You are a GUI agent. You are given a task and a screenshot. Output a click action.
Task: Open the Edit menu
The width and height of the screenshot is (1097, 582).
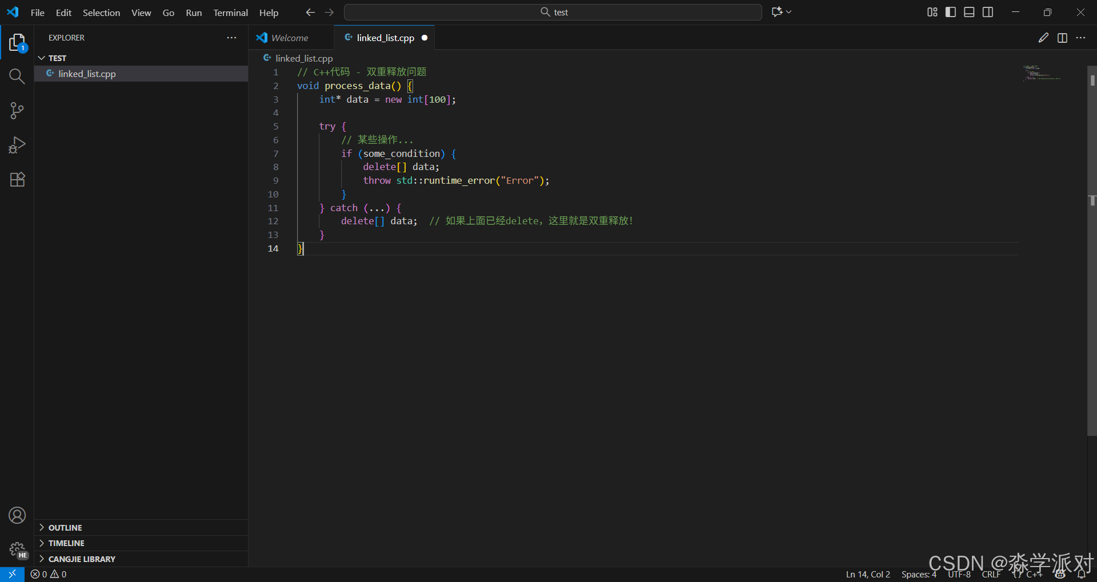pos(63,13)
